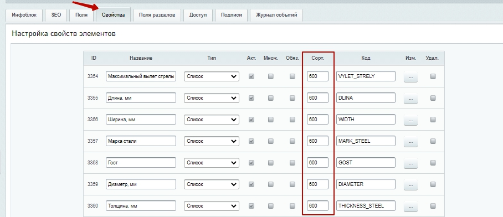Click sort field in property 3358 row

317,163
